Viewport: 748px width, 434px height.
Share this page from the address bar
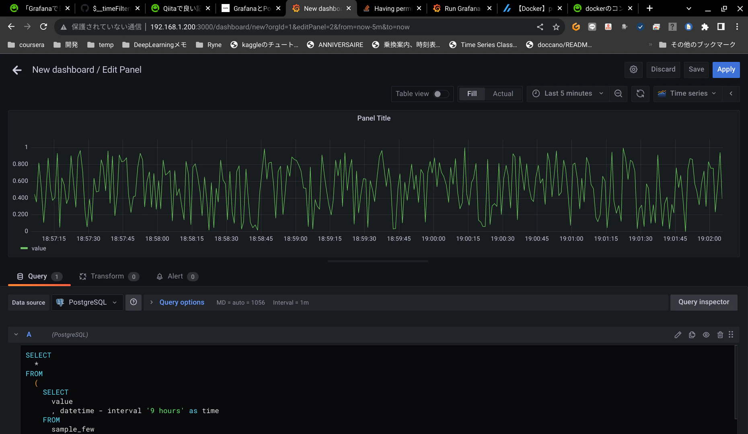(540, 27)
